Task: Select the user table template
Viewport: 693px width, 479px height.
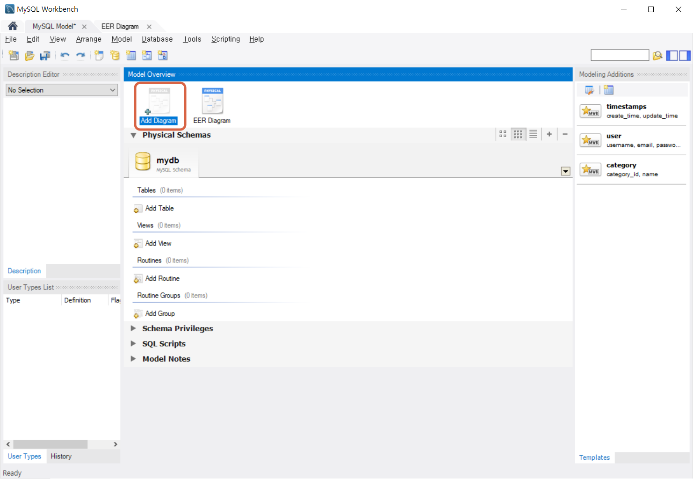Action: 631,140
